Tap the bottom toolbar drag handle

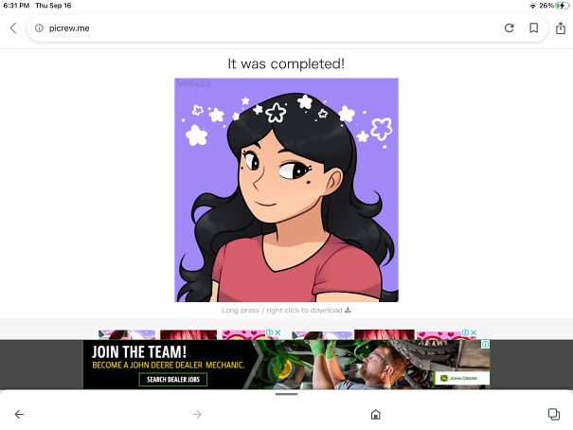[286, 394]
